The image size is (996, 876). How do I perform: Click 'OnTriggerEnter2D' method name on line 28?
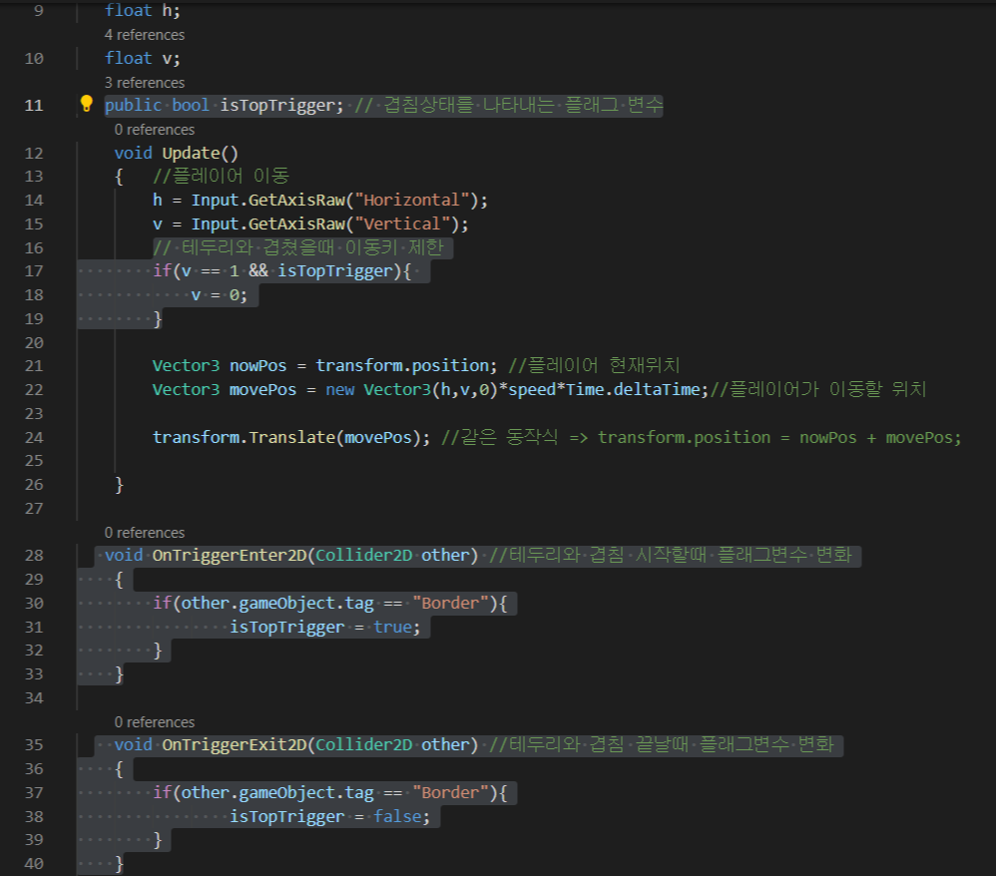[230, 556]
